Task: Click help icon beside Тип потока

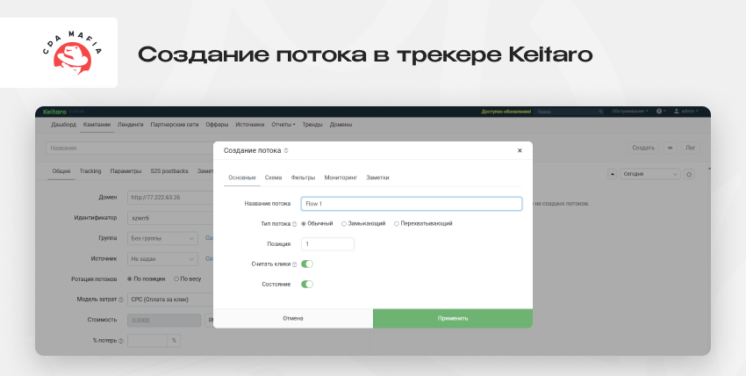Action: (295, 224)
